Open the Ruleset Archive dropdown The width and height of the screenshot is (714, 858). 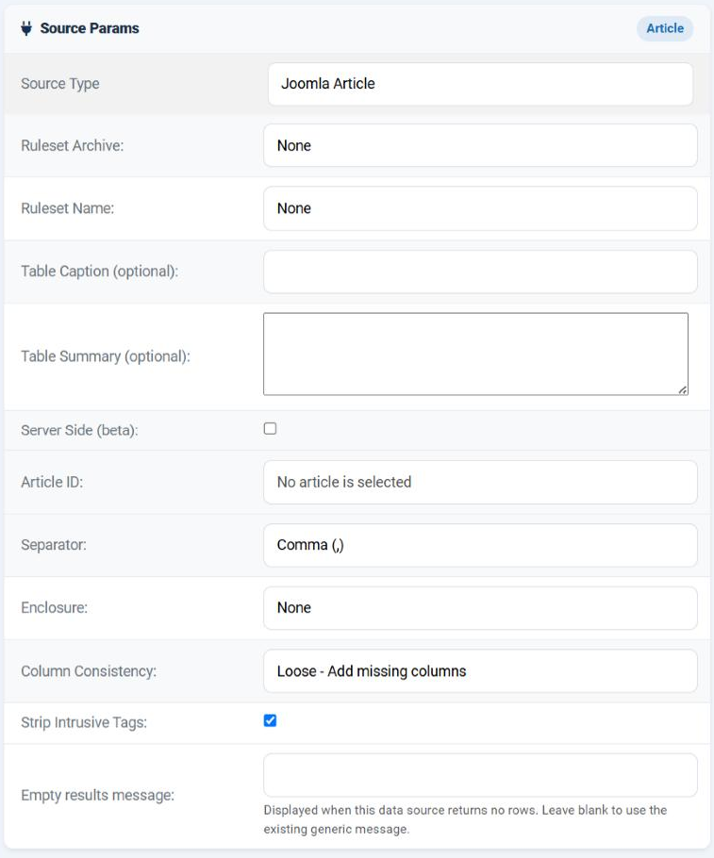(x=480, y=145)
